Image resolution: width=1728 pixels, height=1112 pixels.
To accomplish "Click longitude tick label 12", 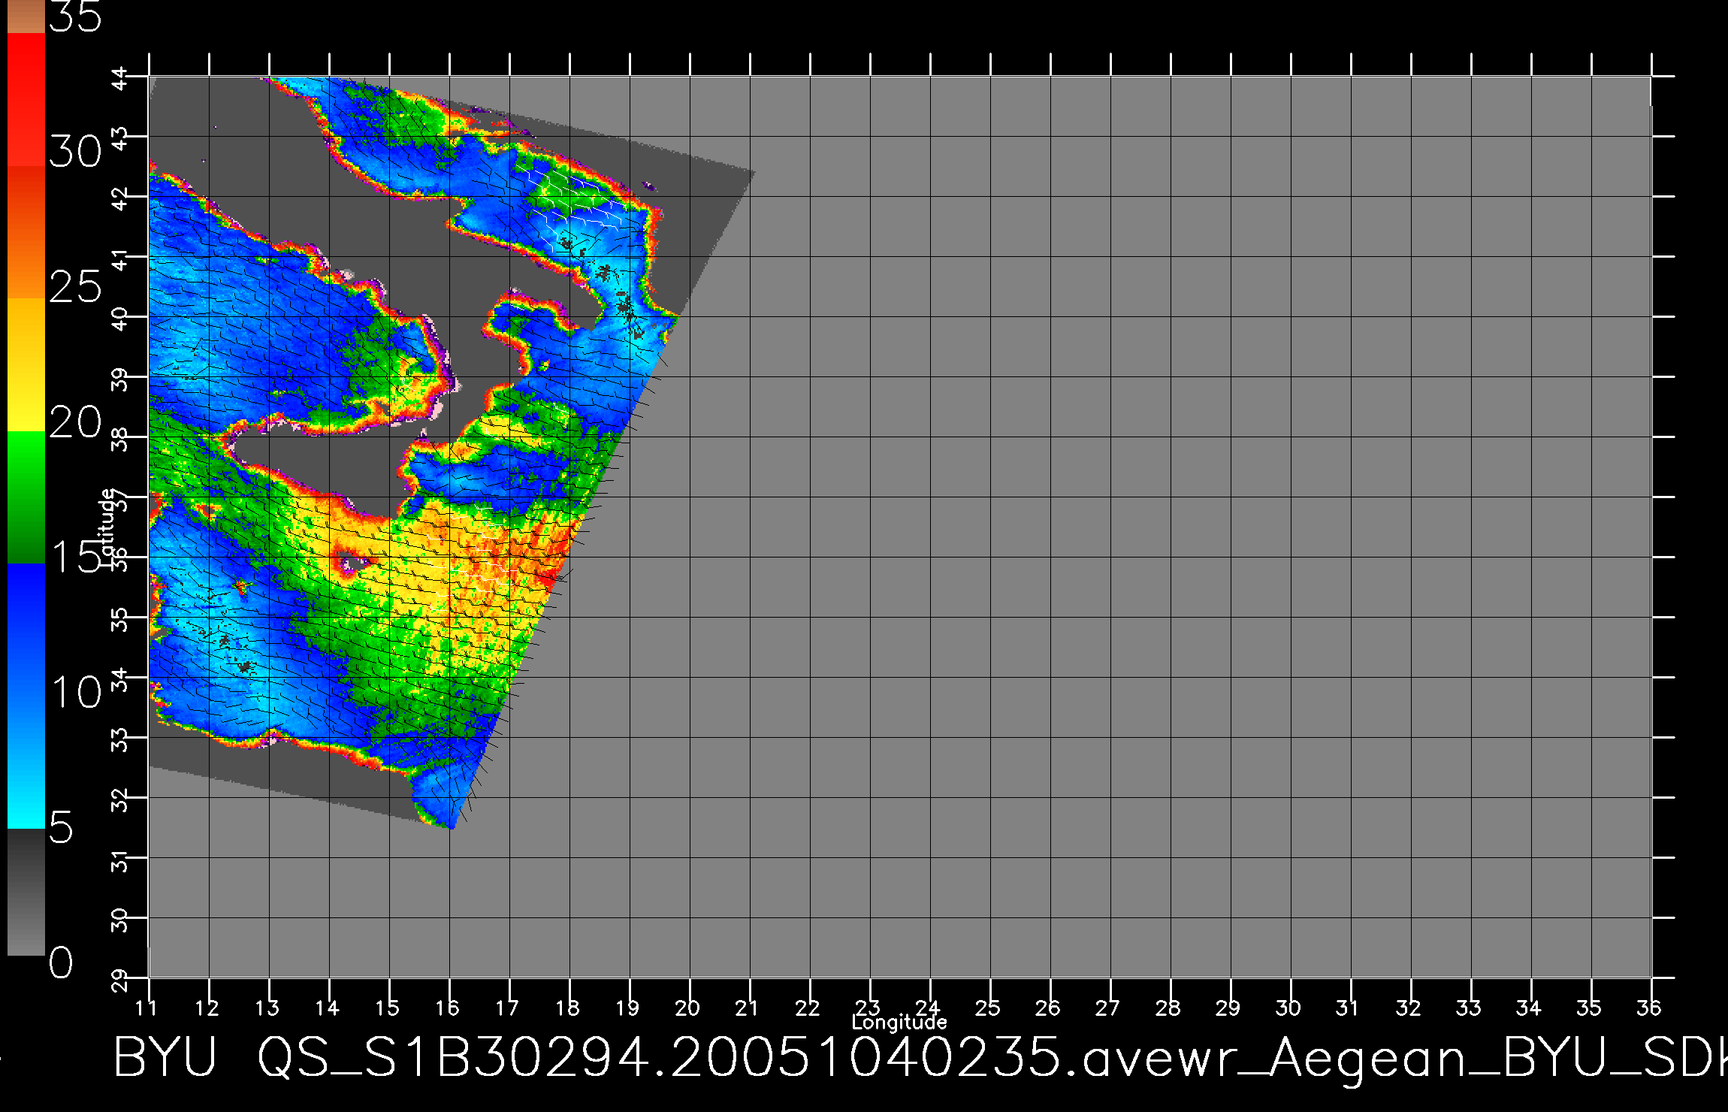I will click(207, 1007).
